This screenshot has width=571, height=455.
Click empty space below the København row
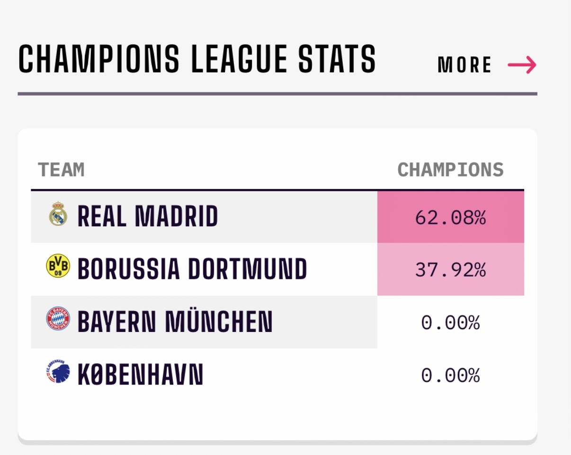[277, 417]
